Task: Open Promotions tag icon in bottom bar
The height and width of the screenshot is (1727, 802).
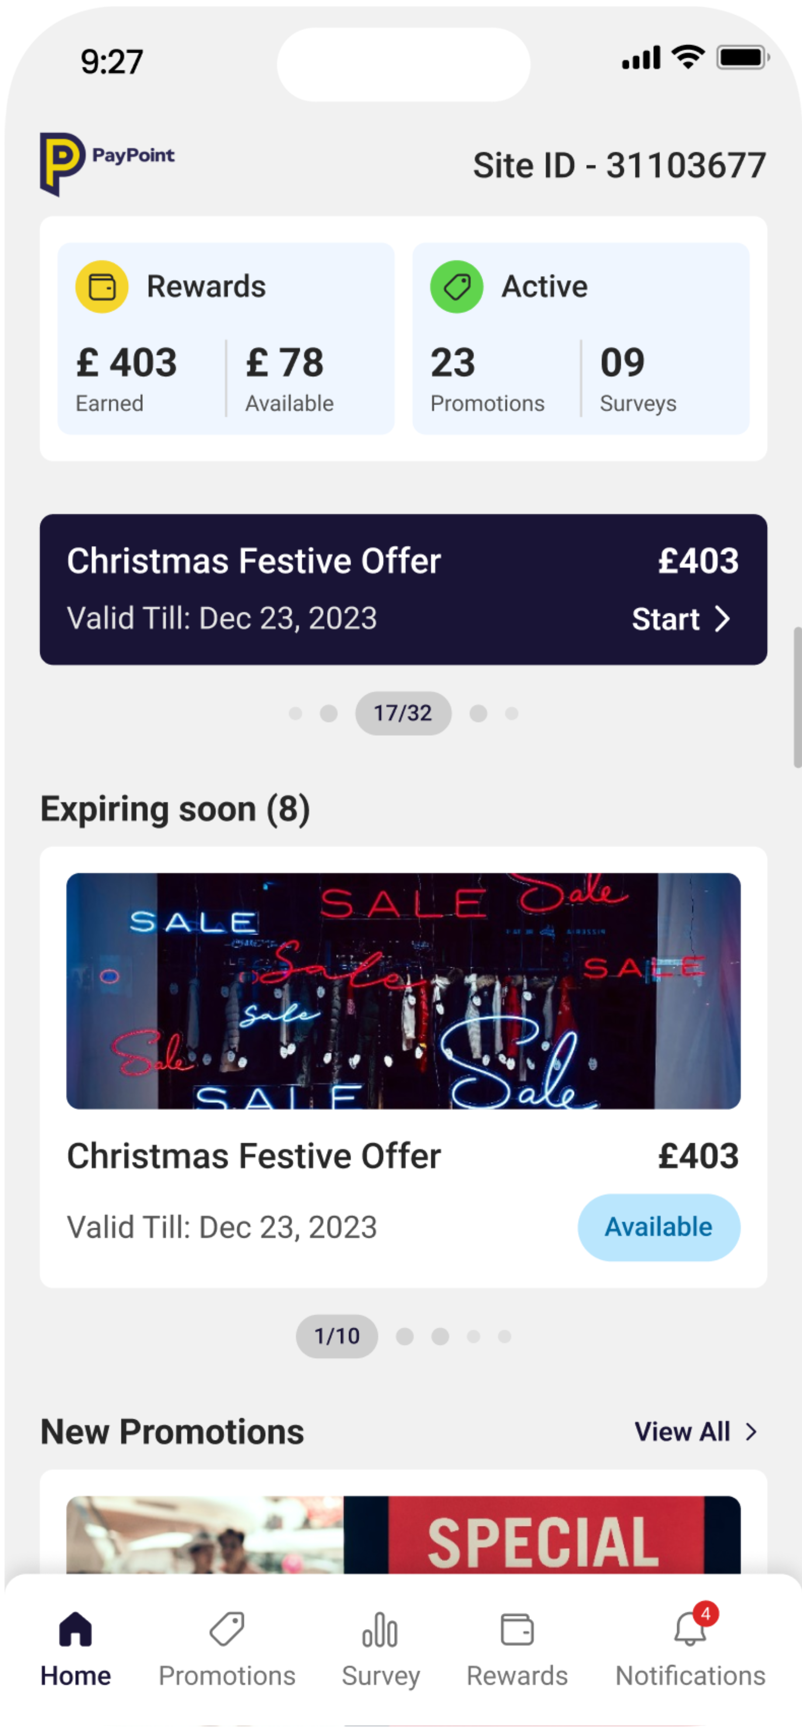Action: [227, 1630]
